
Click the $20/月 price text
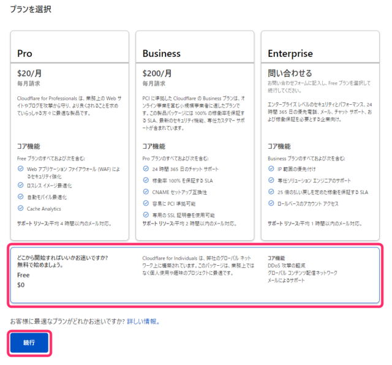[x=29, y=73]
